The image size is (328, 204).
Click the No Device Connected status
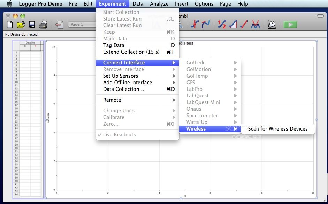coord(21,34)
